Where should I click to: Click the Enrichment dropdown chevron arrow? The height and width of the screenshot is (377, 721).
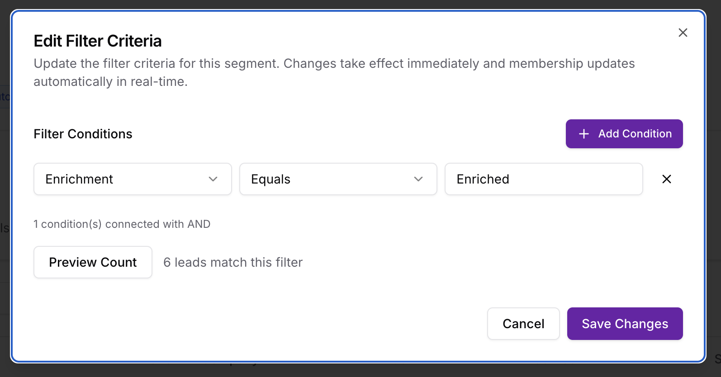coord(213,179)
